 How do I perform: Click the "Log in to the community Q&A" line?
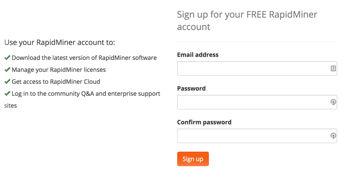86,94
